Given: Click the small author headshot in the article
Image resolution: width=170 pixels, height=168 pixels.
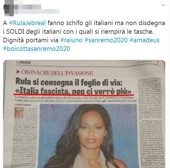Looking at the screenshot, I should pos(19,112).
